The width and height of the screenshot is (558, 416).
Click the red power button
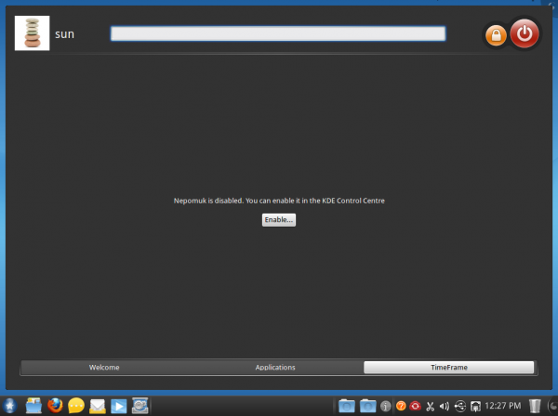[525, 33]
